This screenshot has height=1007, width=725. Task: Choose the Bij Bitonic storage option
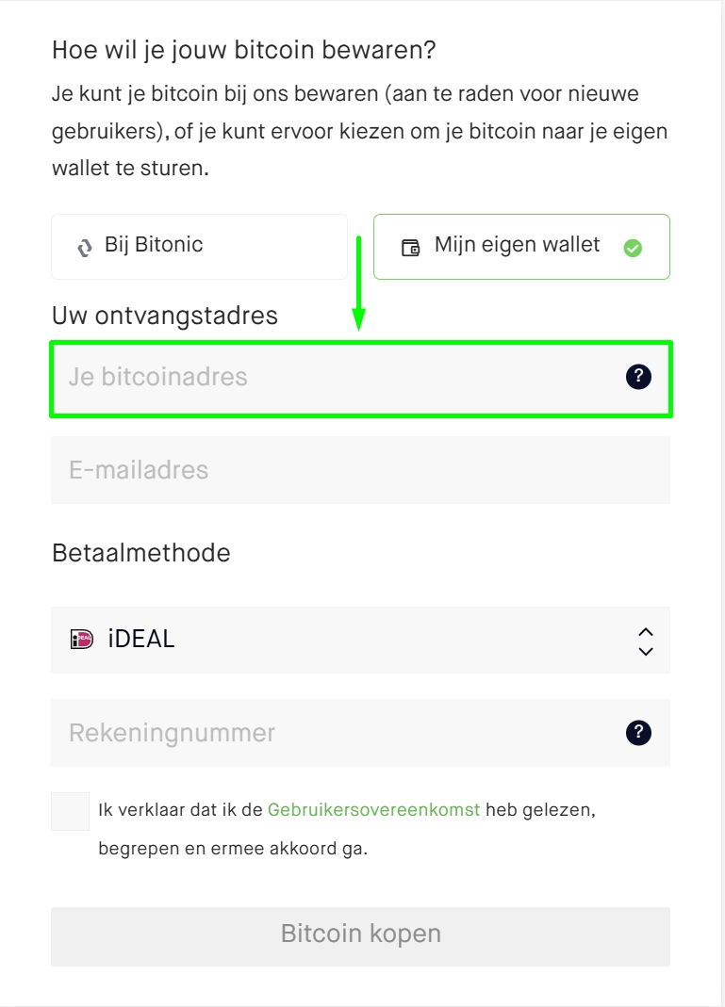[x=199, y=247]
